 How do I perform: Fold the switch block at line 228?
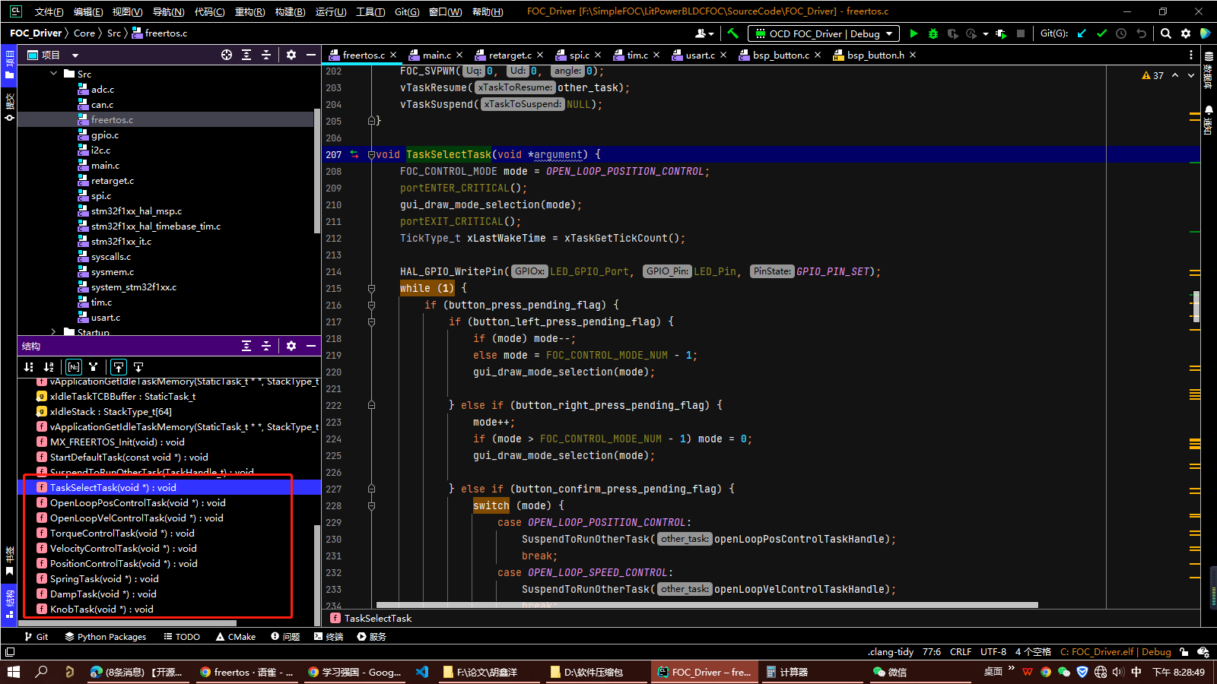coord(371,505)
